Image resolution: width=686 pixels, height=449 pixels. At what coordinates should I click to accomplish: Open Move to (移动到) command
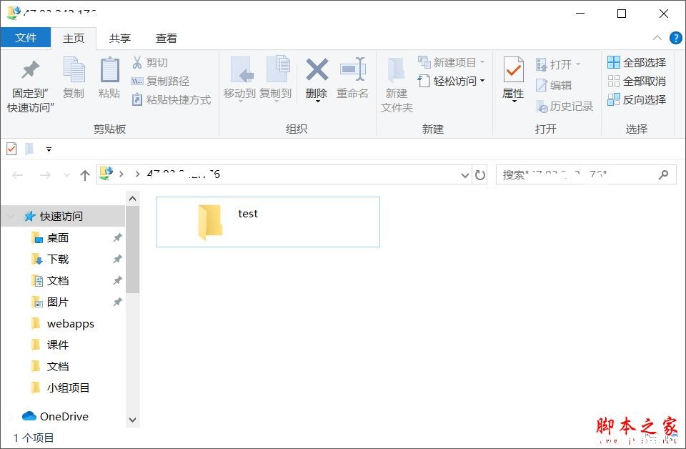coord(240,78)
